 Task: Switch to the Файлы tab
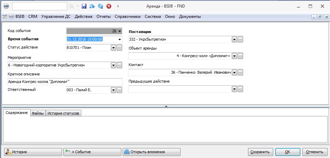(x=38, y=113)
